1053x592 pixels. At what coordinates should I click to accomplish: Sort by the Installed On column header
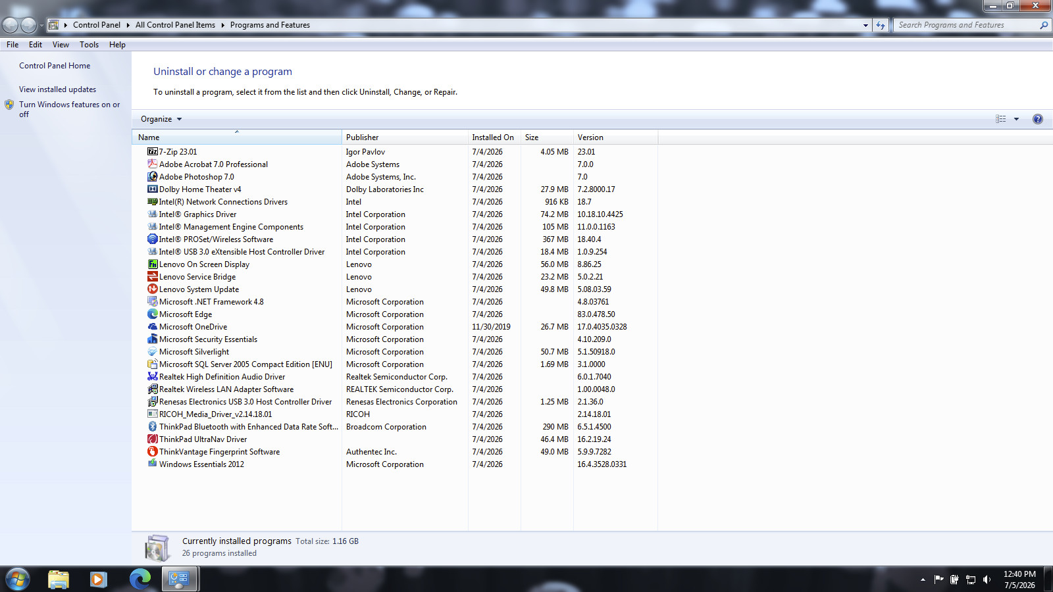[493, 137]
